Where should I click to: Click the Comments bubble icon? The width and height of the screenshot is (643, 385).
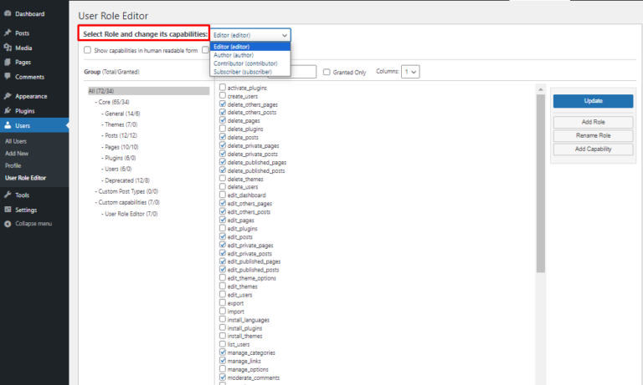click(8, 77)
